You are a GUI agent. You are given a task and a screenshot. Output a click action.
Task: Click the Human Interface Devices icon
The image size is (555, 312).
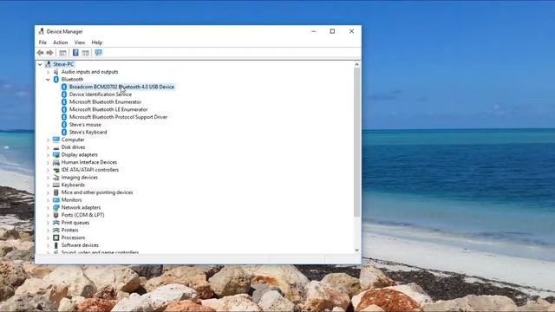click(55, 162)
